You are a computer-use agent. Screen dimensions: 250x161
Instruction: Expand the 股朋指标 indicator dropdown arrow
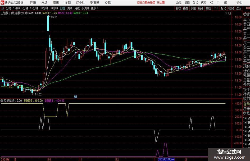pos(2,101)
